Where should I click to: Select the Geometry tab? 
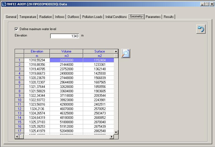tap(136, 16)
